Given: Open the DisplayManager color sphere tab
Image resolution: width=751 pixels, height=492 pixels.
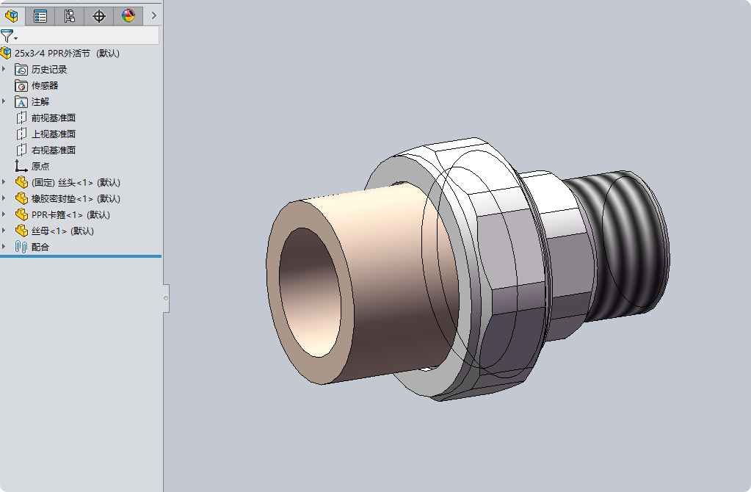Looking at the screenshot, I should point(128,16).
